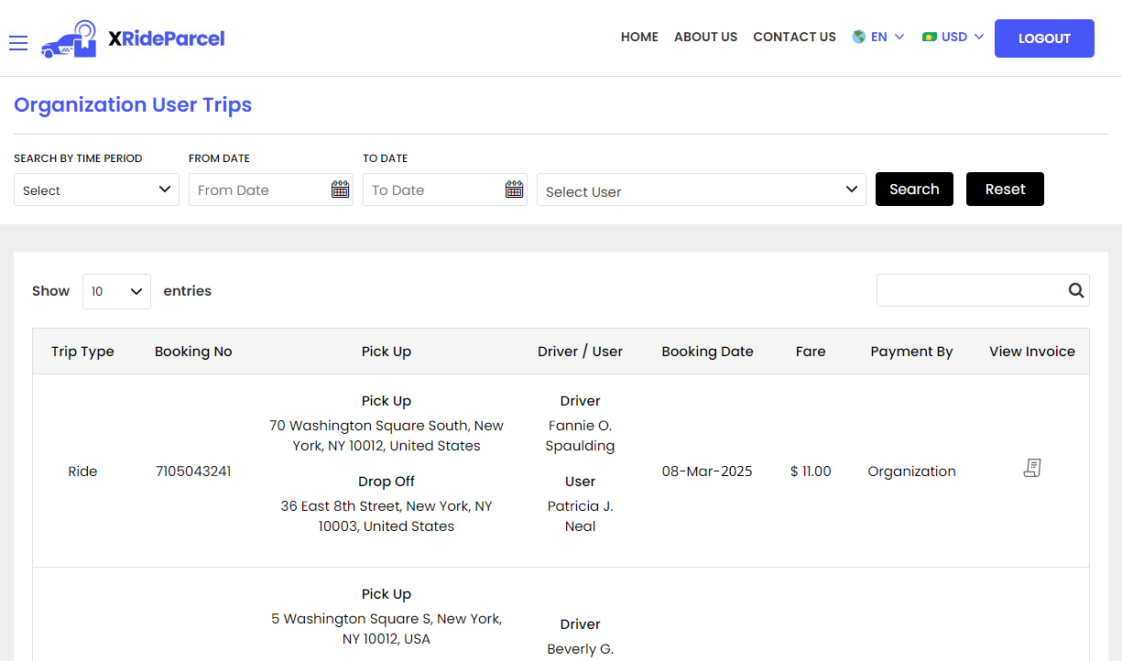Open the To Date calendar icon
Image resolution: width=1122 pixels, height=661 pixels.
click(x=514, y=190)
